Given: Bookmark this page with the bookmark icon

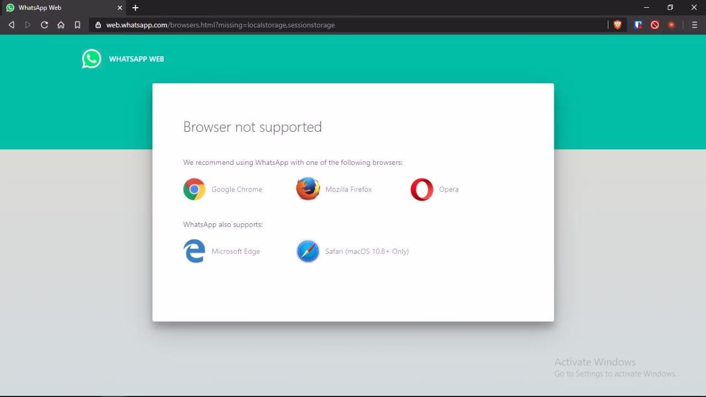Looking at the screenshot, I should coord(77,25).
